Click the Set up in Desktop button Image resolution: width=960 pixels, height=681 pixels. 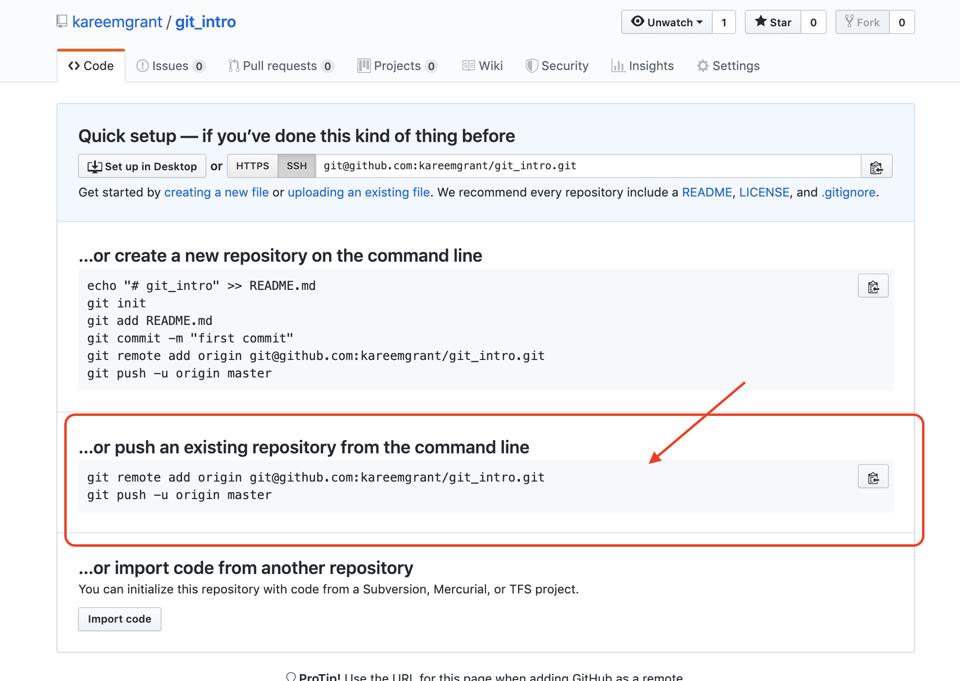142,166
